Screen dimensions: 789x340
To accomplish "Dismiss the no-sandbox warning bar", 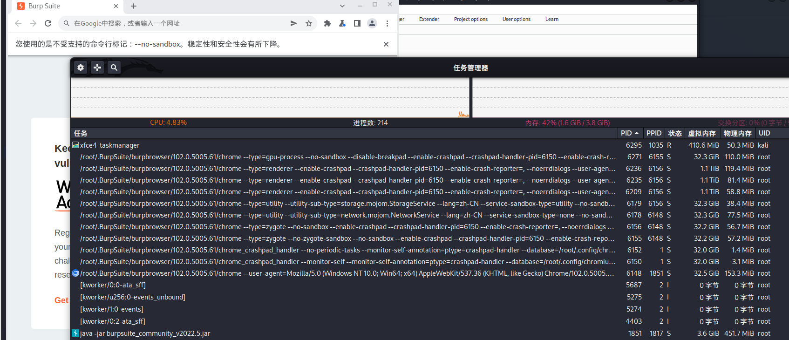I will [x=386, y=44].
